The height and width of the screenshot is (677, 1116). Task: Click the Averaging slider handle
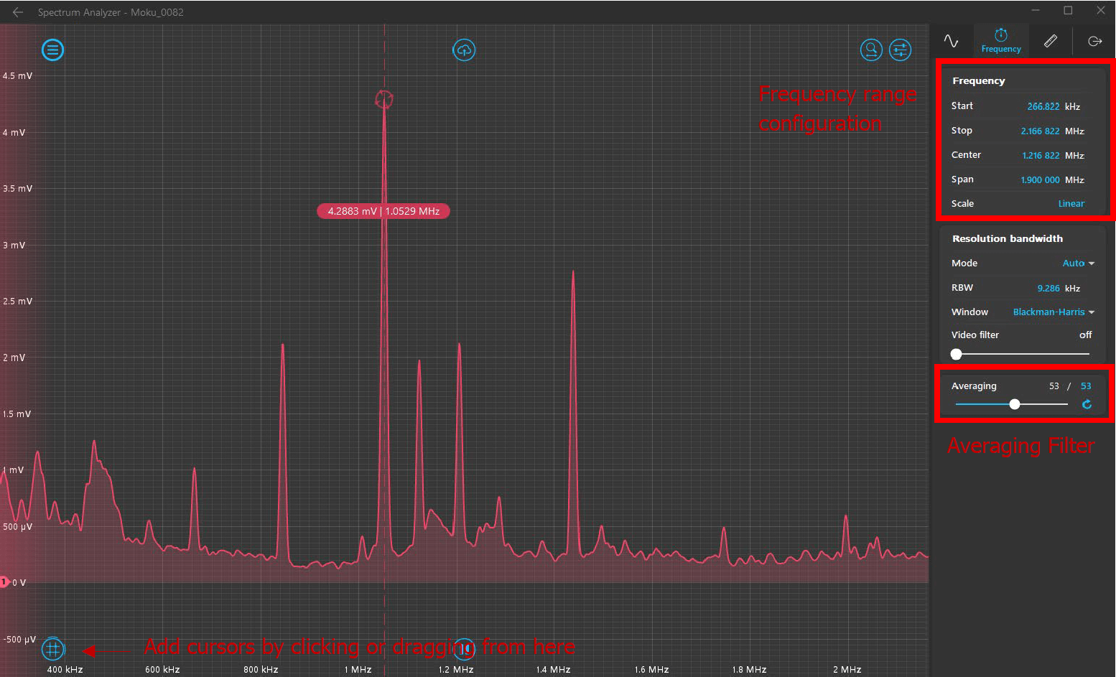click(x=1015, y=404)
